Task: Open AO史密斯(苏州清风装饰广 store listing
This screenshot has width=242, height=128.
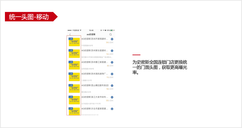Action: click(x=95, y=74)
